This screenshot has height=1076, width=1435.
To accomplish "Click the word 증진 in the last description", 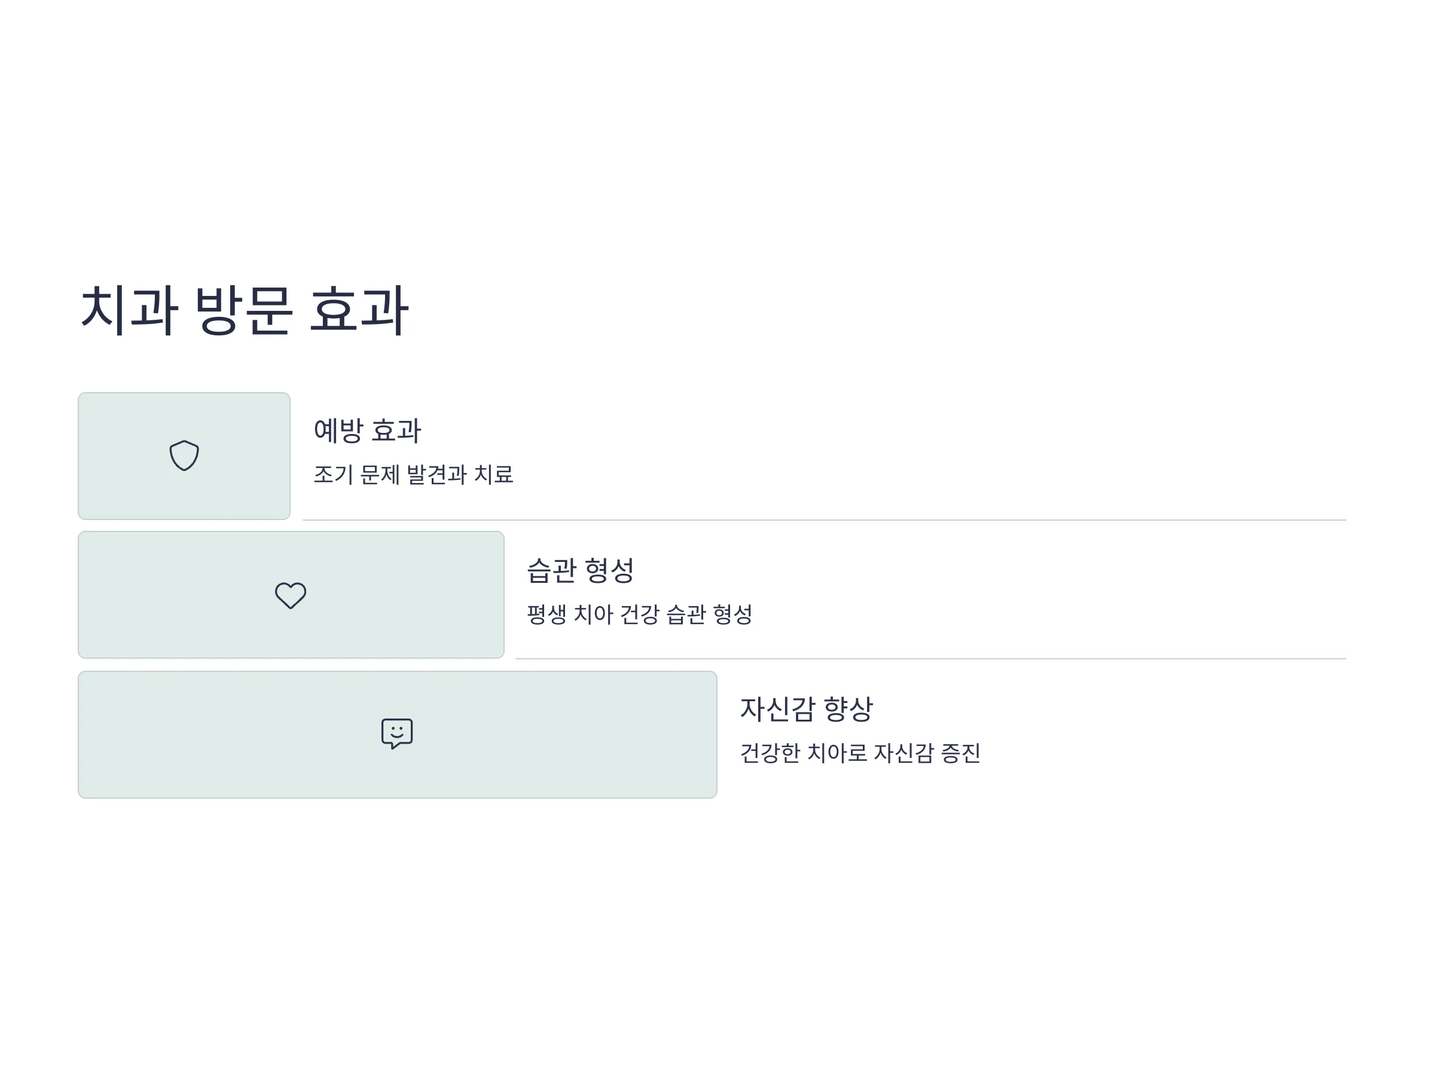I will [961, 753].
